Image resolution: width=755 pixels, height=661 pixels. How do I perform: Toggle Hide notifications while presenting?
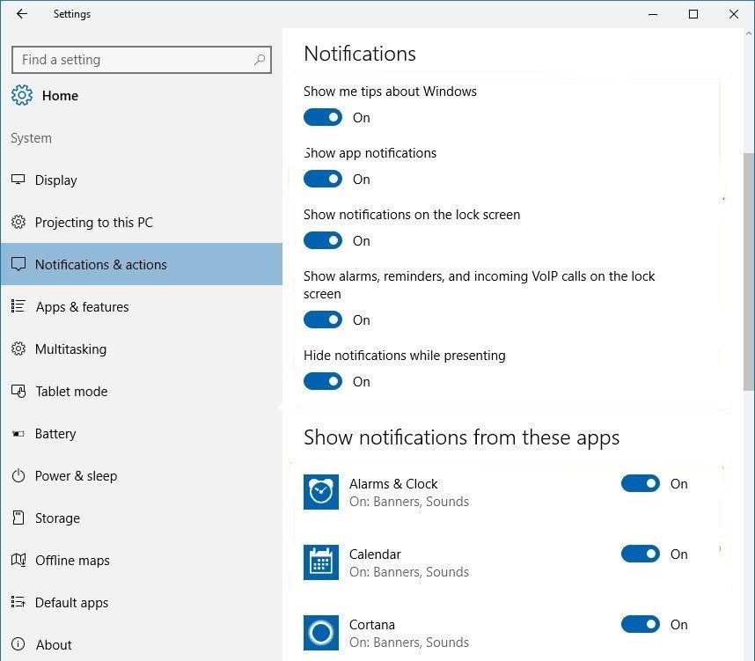pyautogui.click(x=323, y=381)
